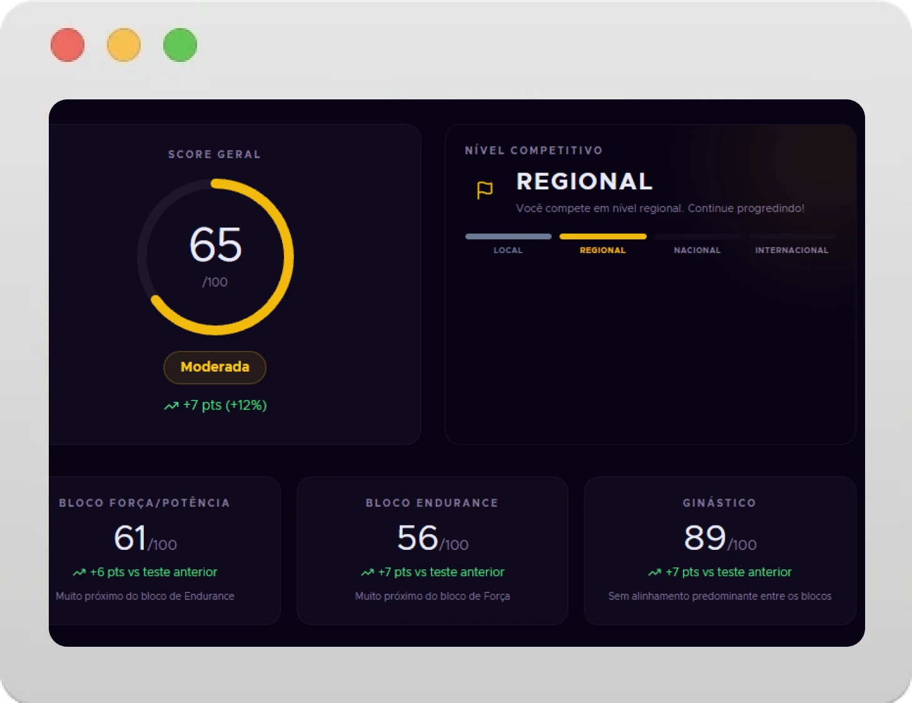Click the trend arrow in the Ginástico card

655,572
